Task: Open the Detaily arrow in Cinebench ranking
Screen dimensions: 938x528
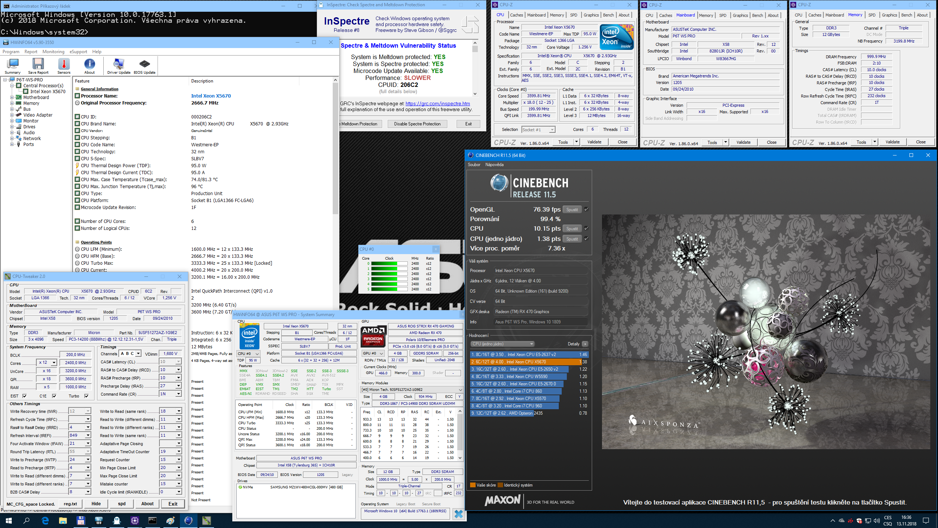Action: [x=585, y=344]
